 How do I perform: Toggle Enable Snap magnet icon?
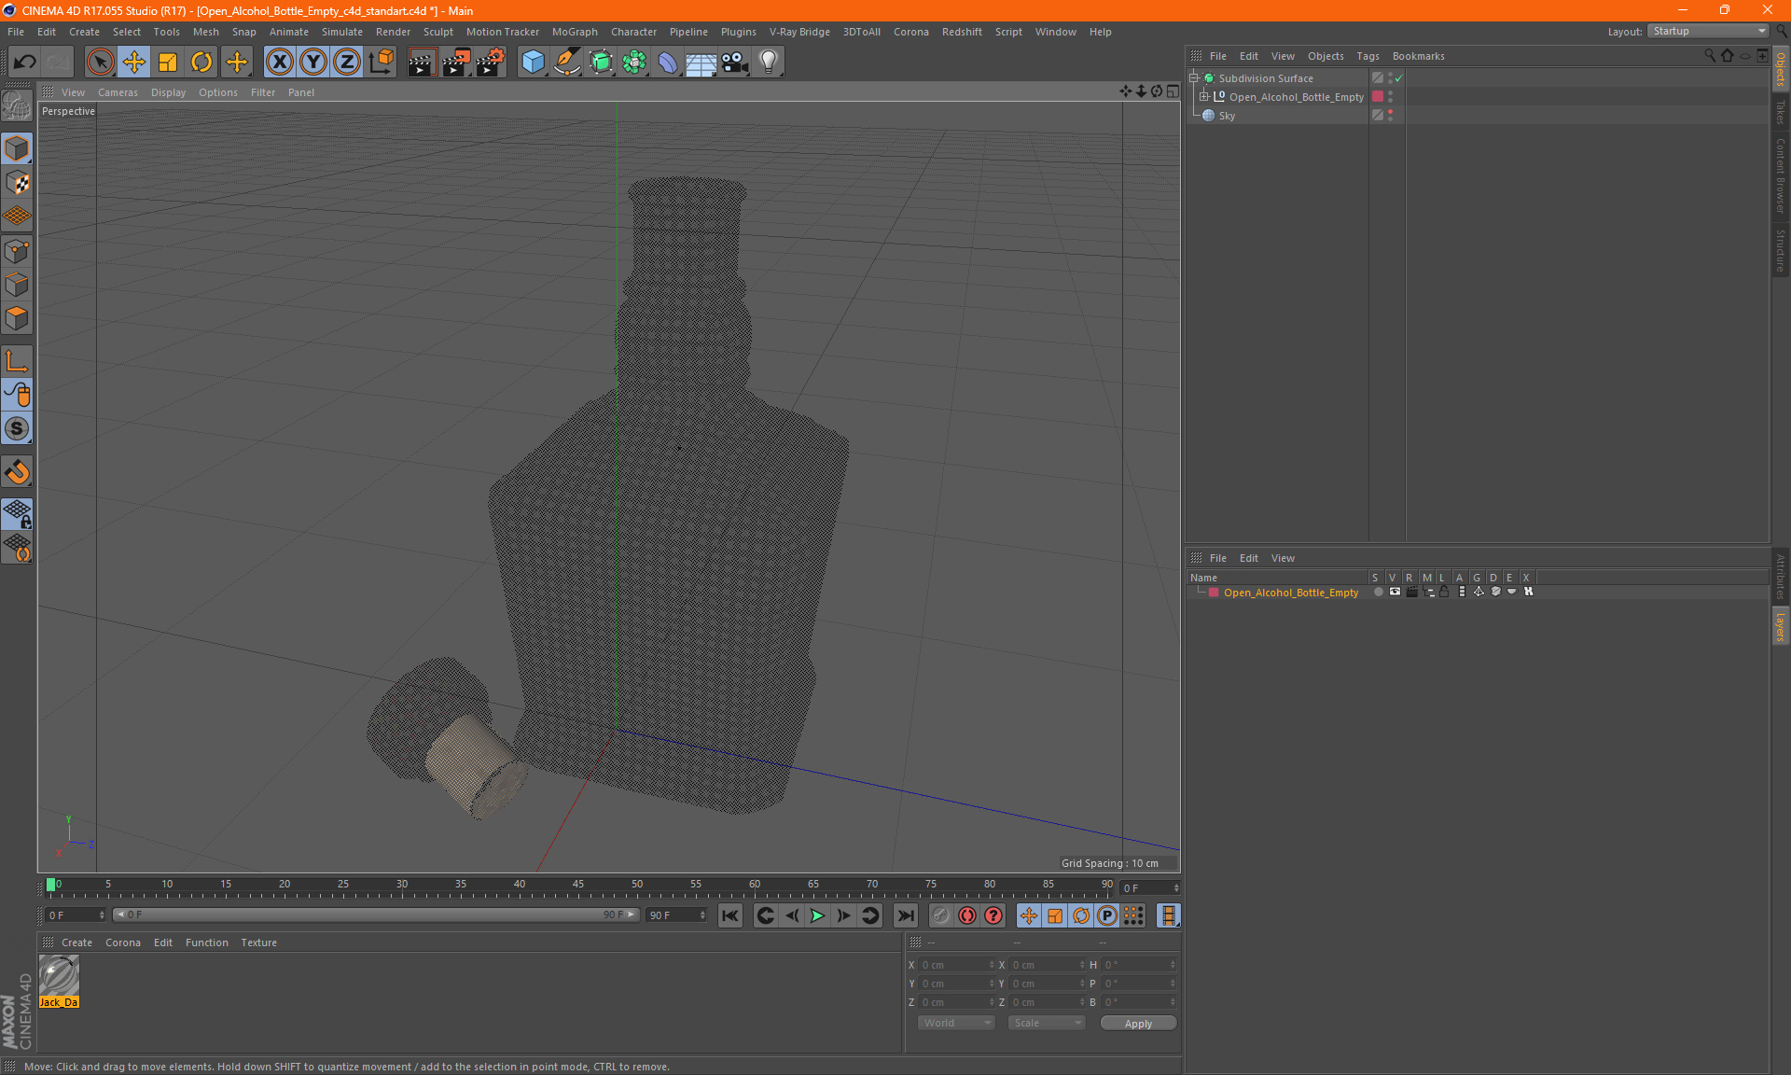click(17, 472)
